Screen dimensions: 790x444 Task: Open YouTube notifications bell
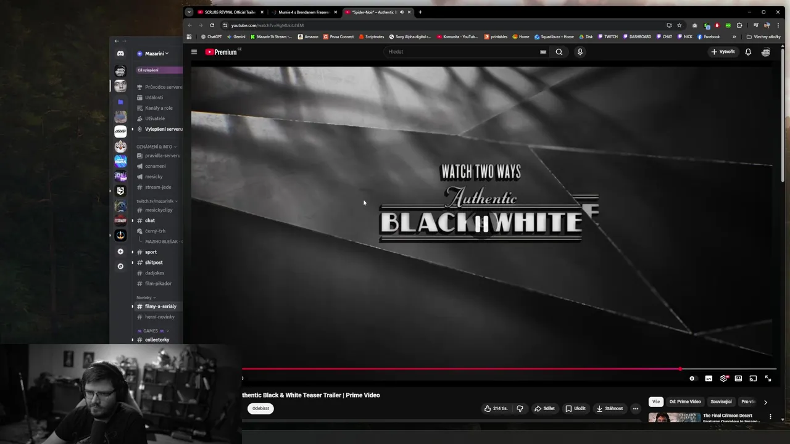tap(748, 52)
